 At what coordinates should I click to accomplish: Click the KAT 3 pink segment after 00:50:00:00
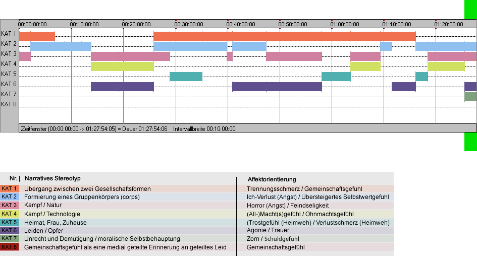point(294,56)
